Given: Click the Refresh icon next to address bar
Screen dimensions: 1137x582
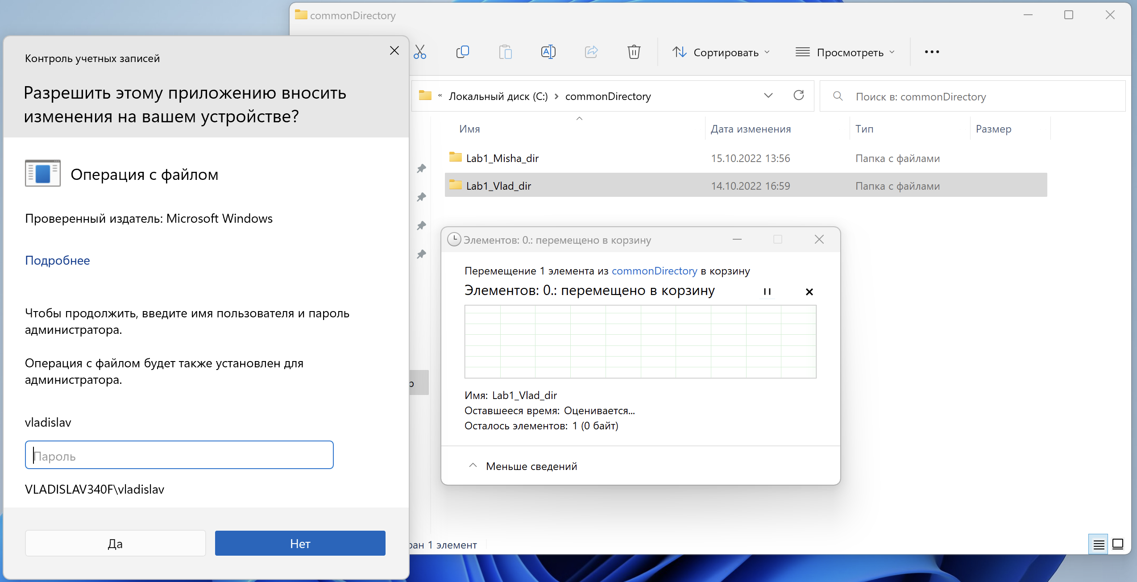Looking at the screenshot, I should [799, 96].
